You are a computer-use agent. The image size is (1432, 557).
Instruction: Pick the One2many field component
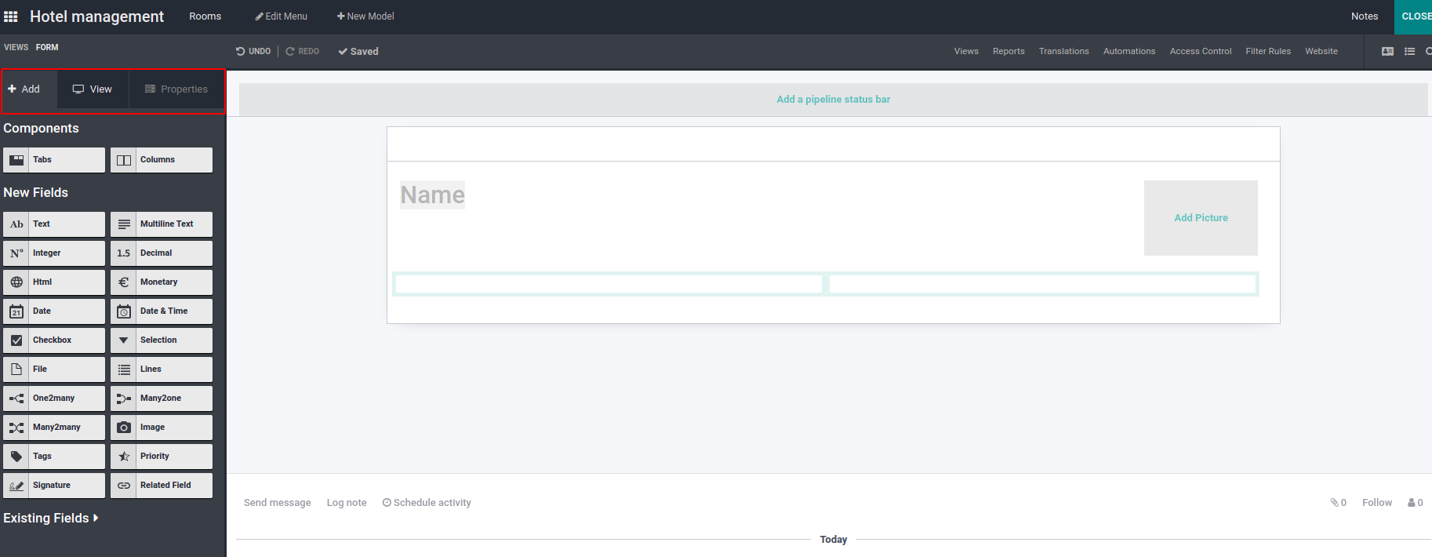54,399
